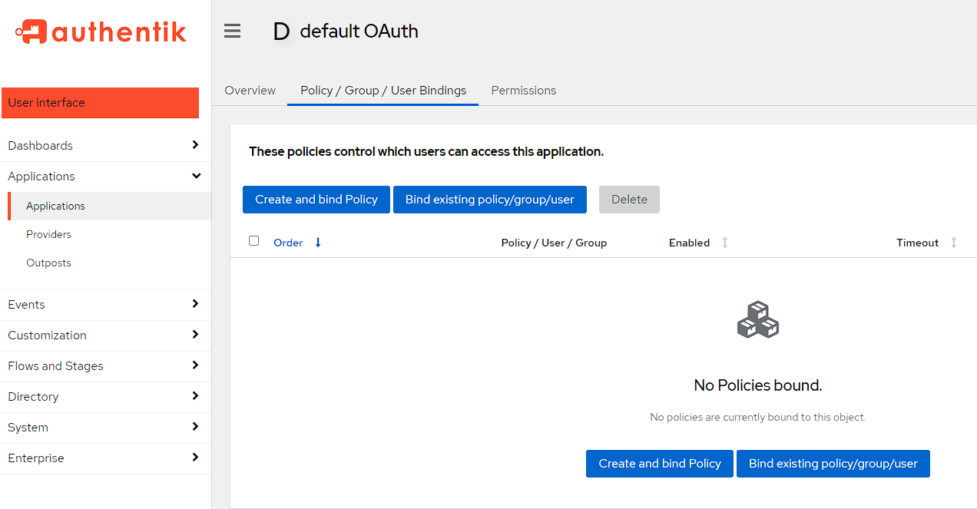The height and width of the screenshot is (509, 977).
Task: Click the default OAuth letter D icon
Action: [281, 31]
